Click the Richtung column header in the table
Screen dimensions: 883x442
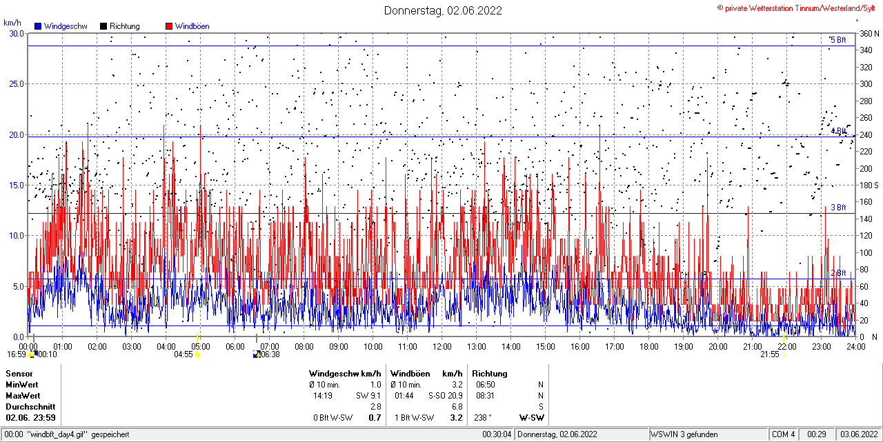tap(490, 374)
